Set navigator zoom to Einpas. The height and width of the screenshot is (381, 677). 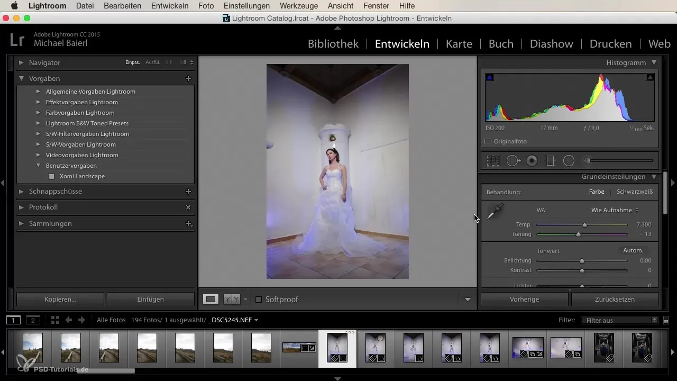132,62
